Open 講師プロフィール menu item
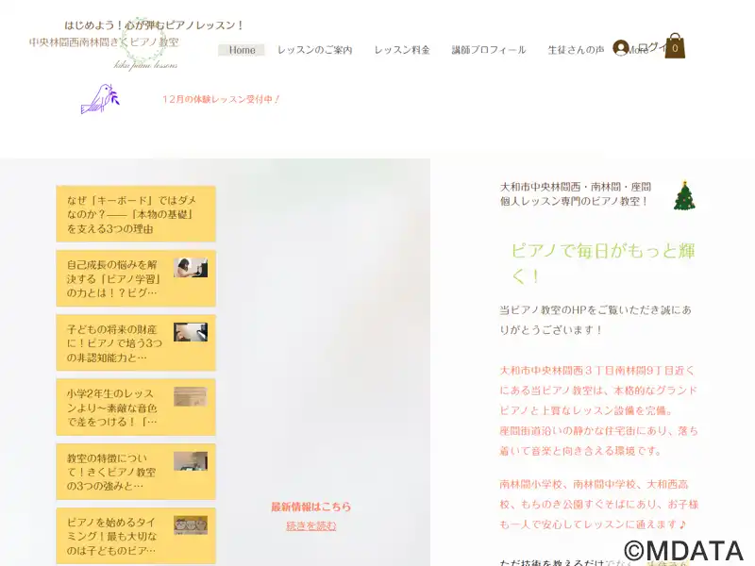This screenshot has width=755, height=566. click(489, 50)
